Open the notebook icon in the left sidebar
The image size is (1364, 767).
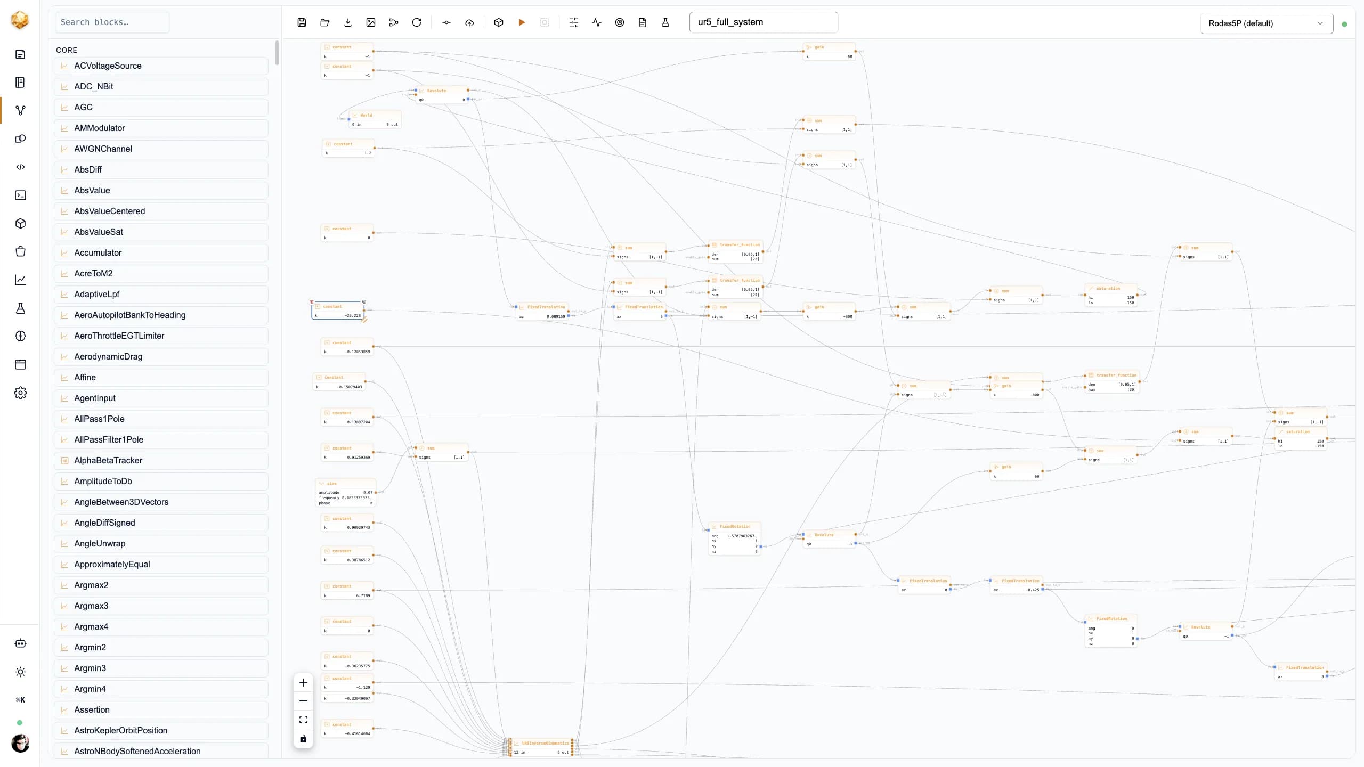tap(20, 83)
